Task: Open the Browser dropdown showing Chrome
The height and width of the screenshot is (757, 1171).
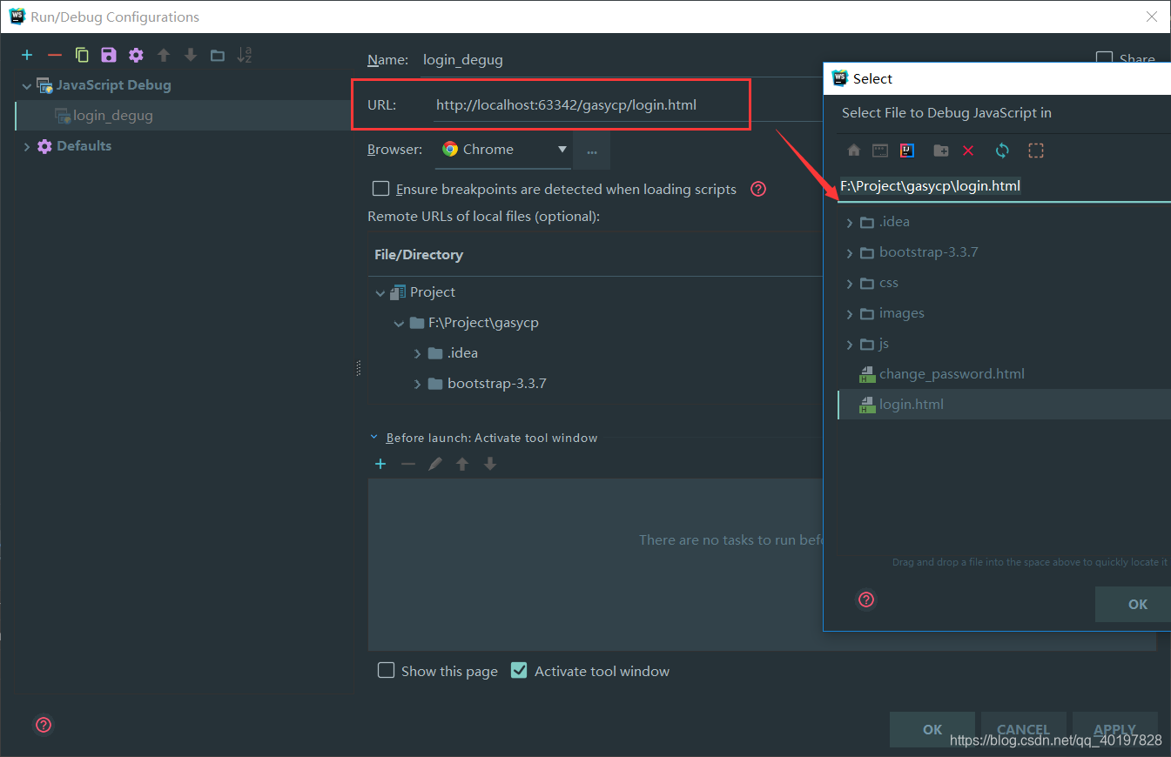Action: [x=562, y=149]
